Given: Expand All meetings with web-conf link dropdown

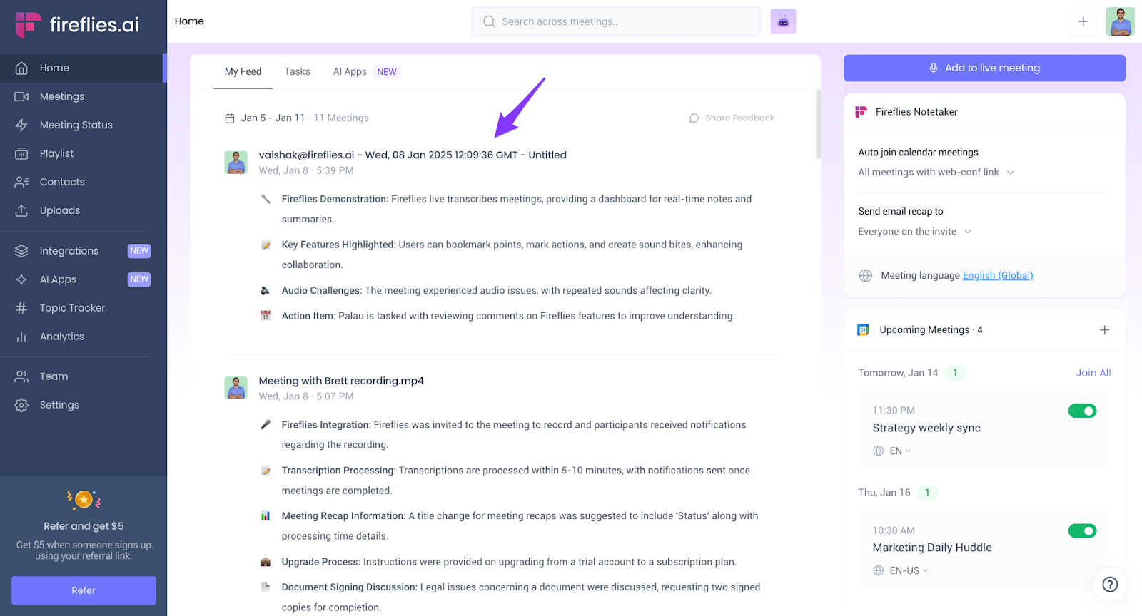Looking at the screenshot, I should click(936, 172).
